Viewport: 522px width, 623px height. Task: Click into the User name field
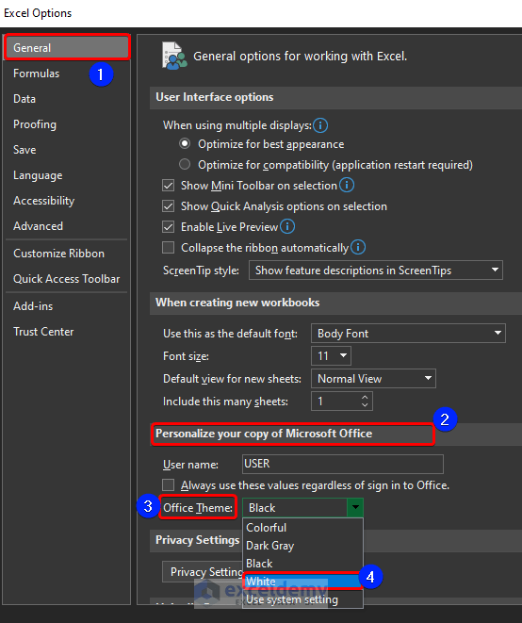[x=342, y=464]
